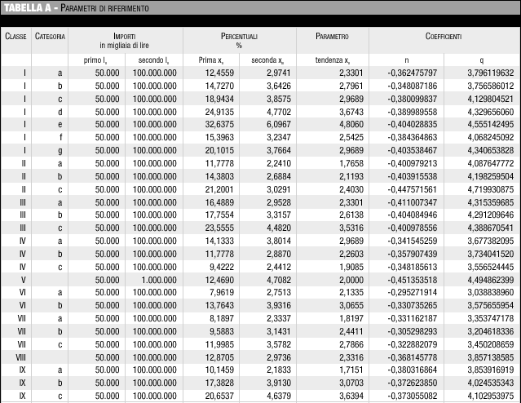
Task: Click the 'q' coefficient subheader
Action: click(482, 60)
